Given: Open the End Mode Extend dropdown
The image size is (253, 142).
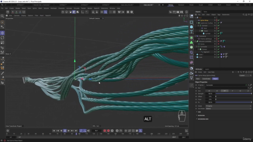Looking at the screenshot, I should (228, 109).
